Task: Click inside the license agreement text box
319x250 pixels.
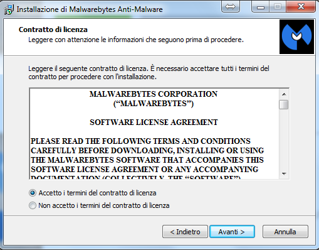Action: tap(154, 134)
